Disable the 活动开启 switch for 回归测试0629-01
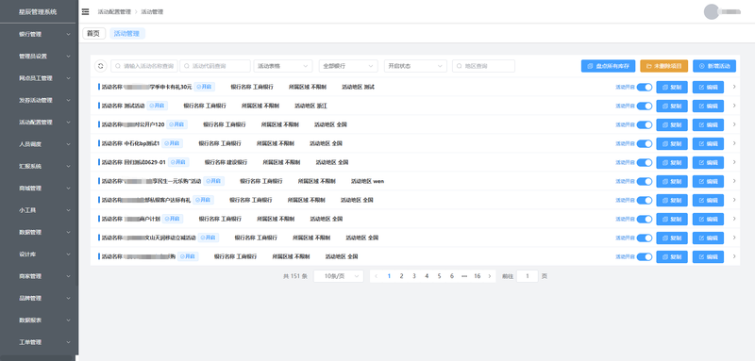The height and width of the screenshot is (361, 755). (645, 162)
